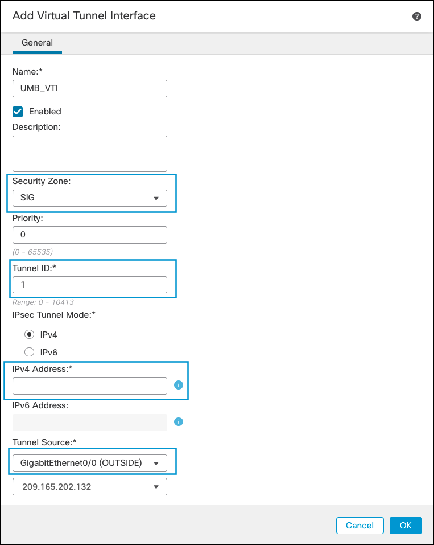This screenshot has height=545, width=434.
Task: Select the IPv6 tunnel mode radio button
Action: tap(29, 352)
